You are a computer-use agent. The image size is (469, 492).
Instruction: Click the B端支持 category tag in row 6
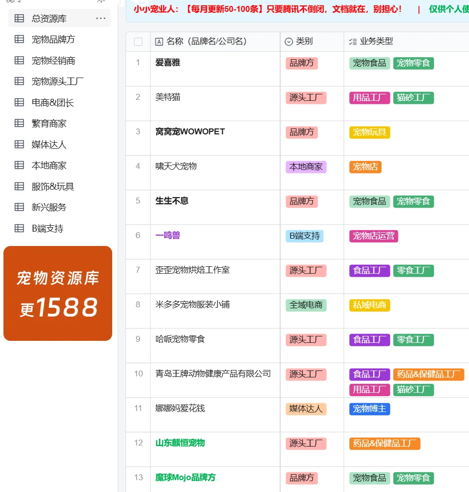point(304,236)
